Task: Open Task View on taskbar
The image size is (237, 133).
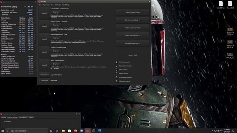Action: [57, 131]
